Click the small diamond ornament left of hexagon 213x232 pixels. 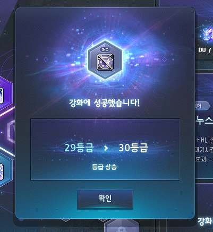(x=46, y=59)
